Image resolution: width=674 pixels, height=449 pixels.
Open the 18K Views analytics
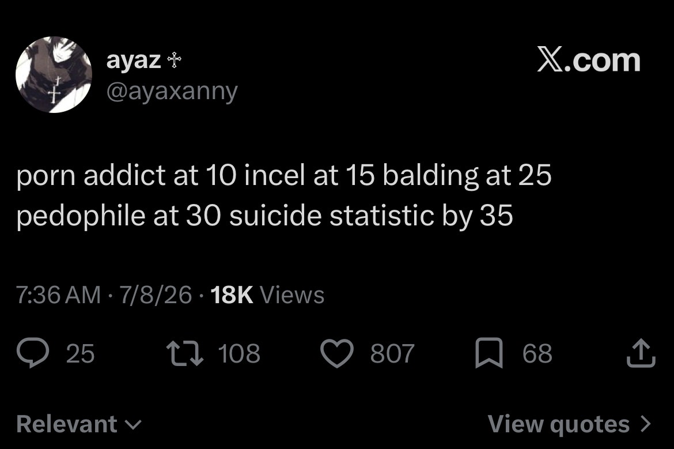tap(267, 295)
